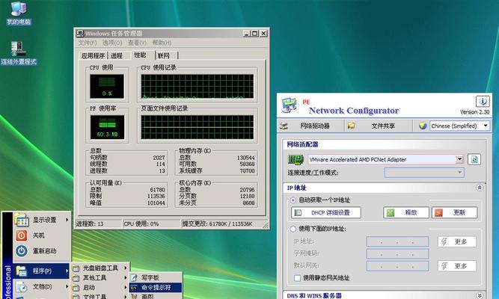
Task: Click the 更新 renew button
Action: click(x=455, y=212)
